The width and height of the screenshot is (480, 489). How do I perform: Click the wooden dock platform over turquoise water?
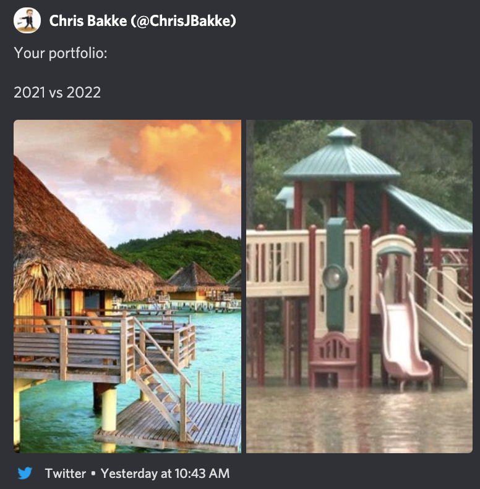click(169, 425)
